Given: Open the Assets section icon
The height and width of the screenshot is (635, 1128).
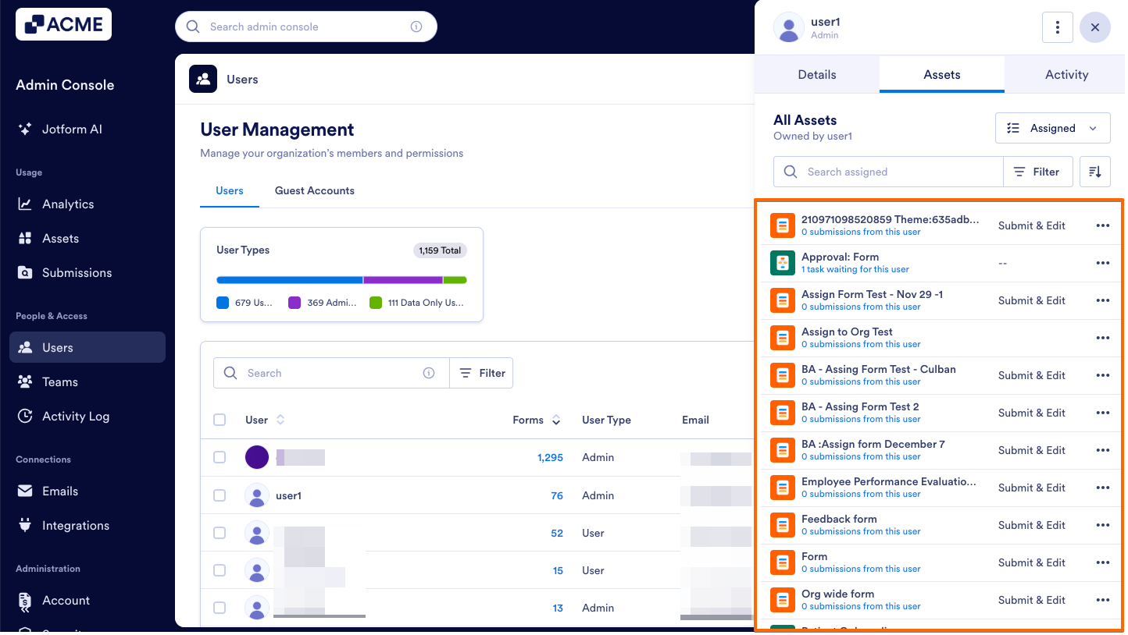Looking at the screenshot, I should click(x=26, y=238).
